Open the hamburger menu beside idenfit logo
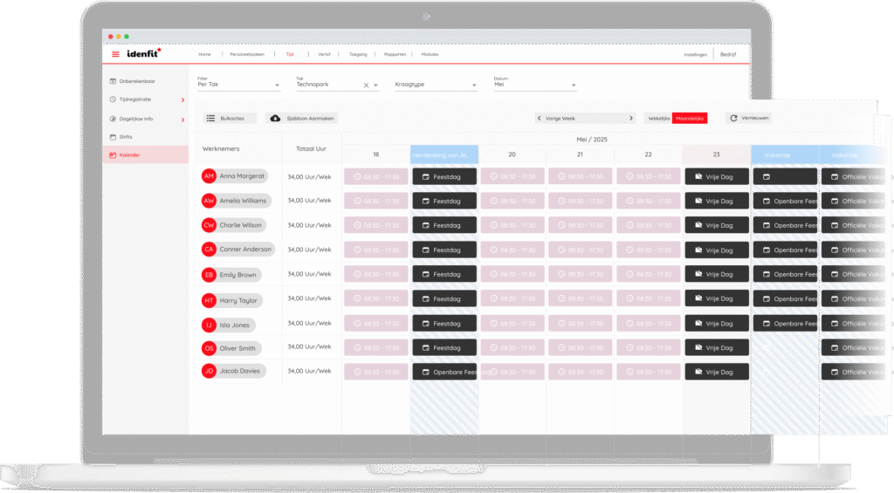Screen dimensions: 894x493 click(115, 54)
